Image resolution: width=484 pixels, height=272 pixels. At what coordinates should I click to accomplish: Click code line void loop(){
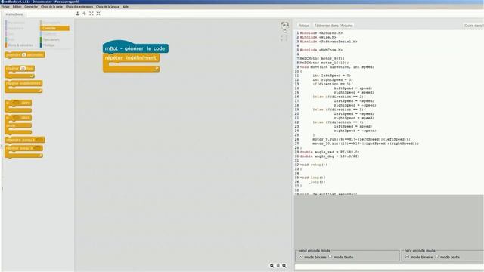pos(312,178)
